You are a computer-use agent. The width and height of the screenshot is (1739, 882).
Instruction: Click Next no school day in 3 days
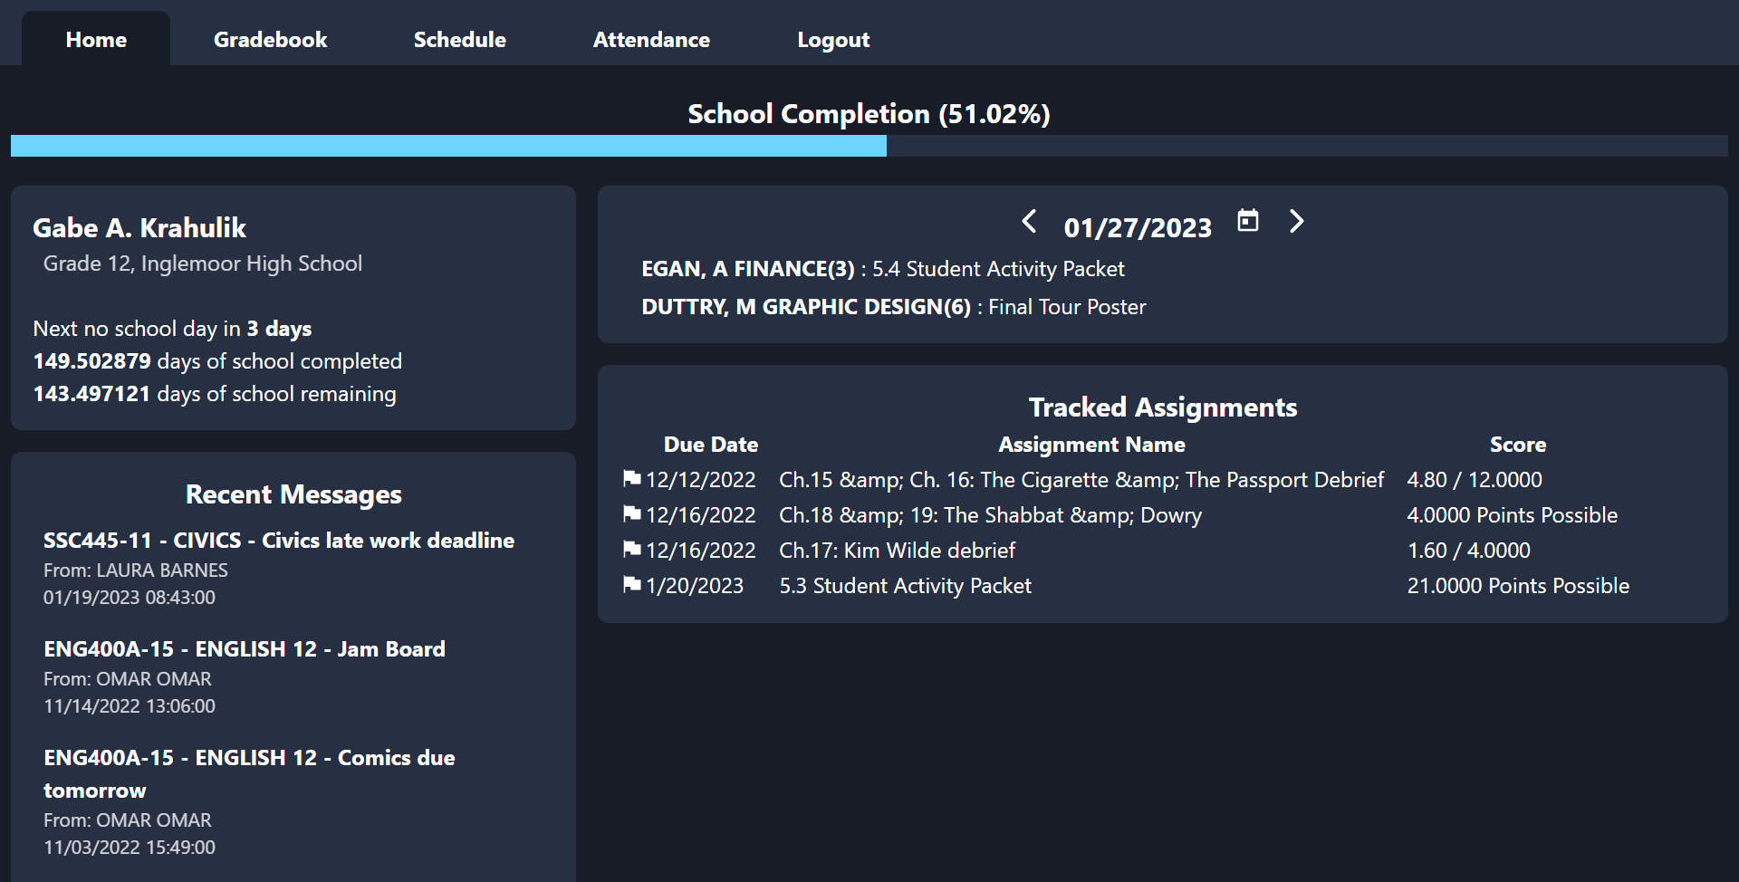click(x=172, y=329)
